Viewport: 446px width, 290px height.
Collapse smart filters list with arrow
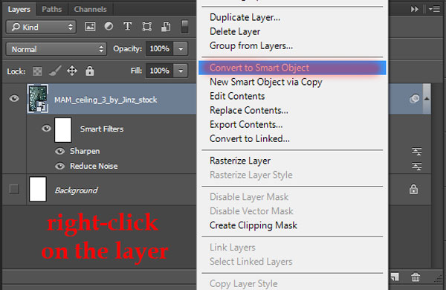(x=427, y=99)
